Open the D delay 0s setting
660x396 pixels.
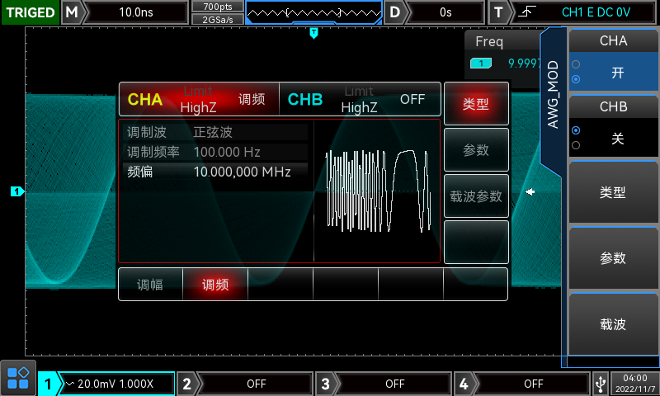coord(444,12)
